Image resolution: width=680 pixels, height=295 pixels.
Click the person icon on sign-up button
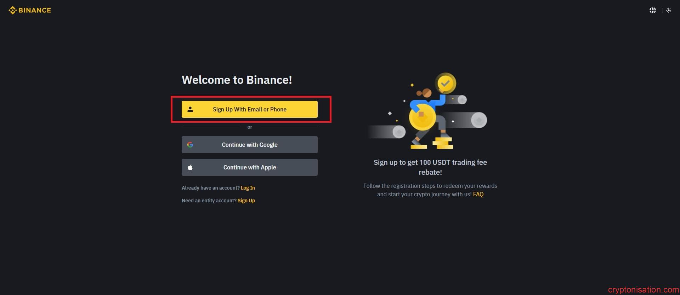tap(190, 109)
